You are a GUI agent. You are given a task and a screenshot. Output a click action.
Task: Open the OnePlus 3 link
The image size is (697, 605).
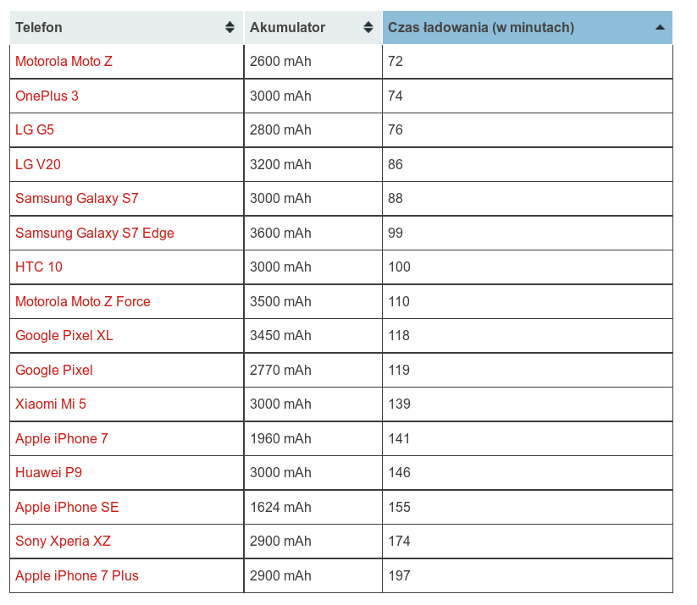click(x=47, y=96)
